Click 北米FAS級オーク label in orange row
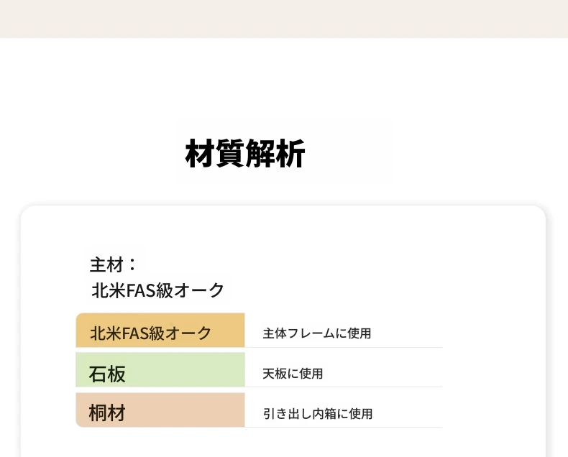Viewport: 568px width, 457px height. pyautogui.click(x=151, y=333)
